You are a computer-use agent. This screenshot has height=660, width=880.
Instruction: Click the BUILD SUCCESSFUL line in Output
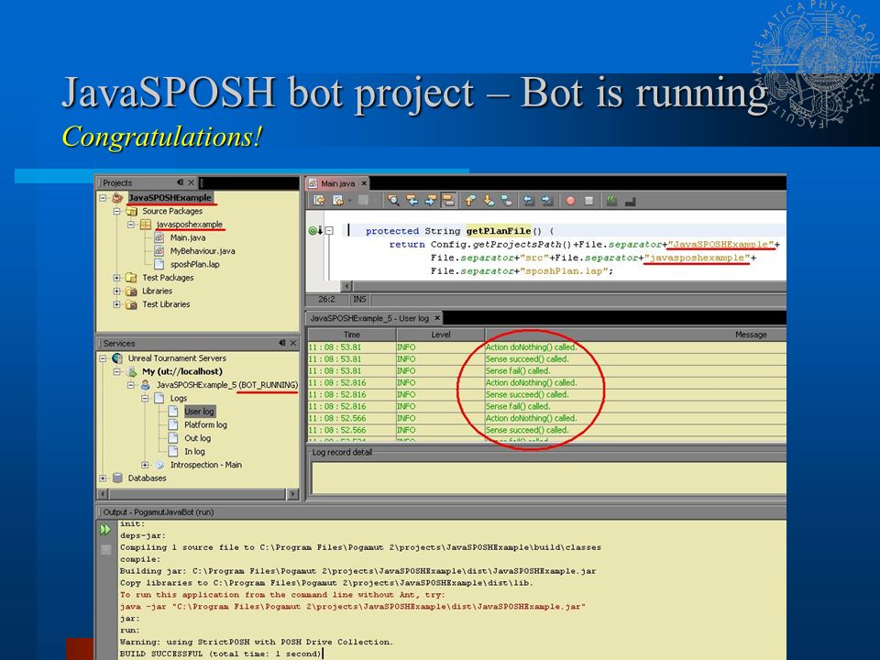click(220, 654)
